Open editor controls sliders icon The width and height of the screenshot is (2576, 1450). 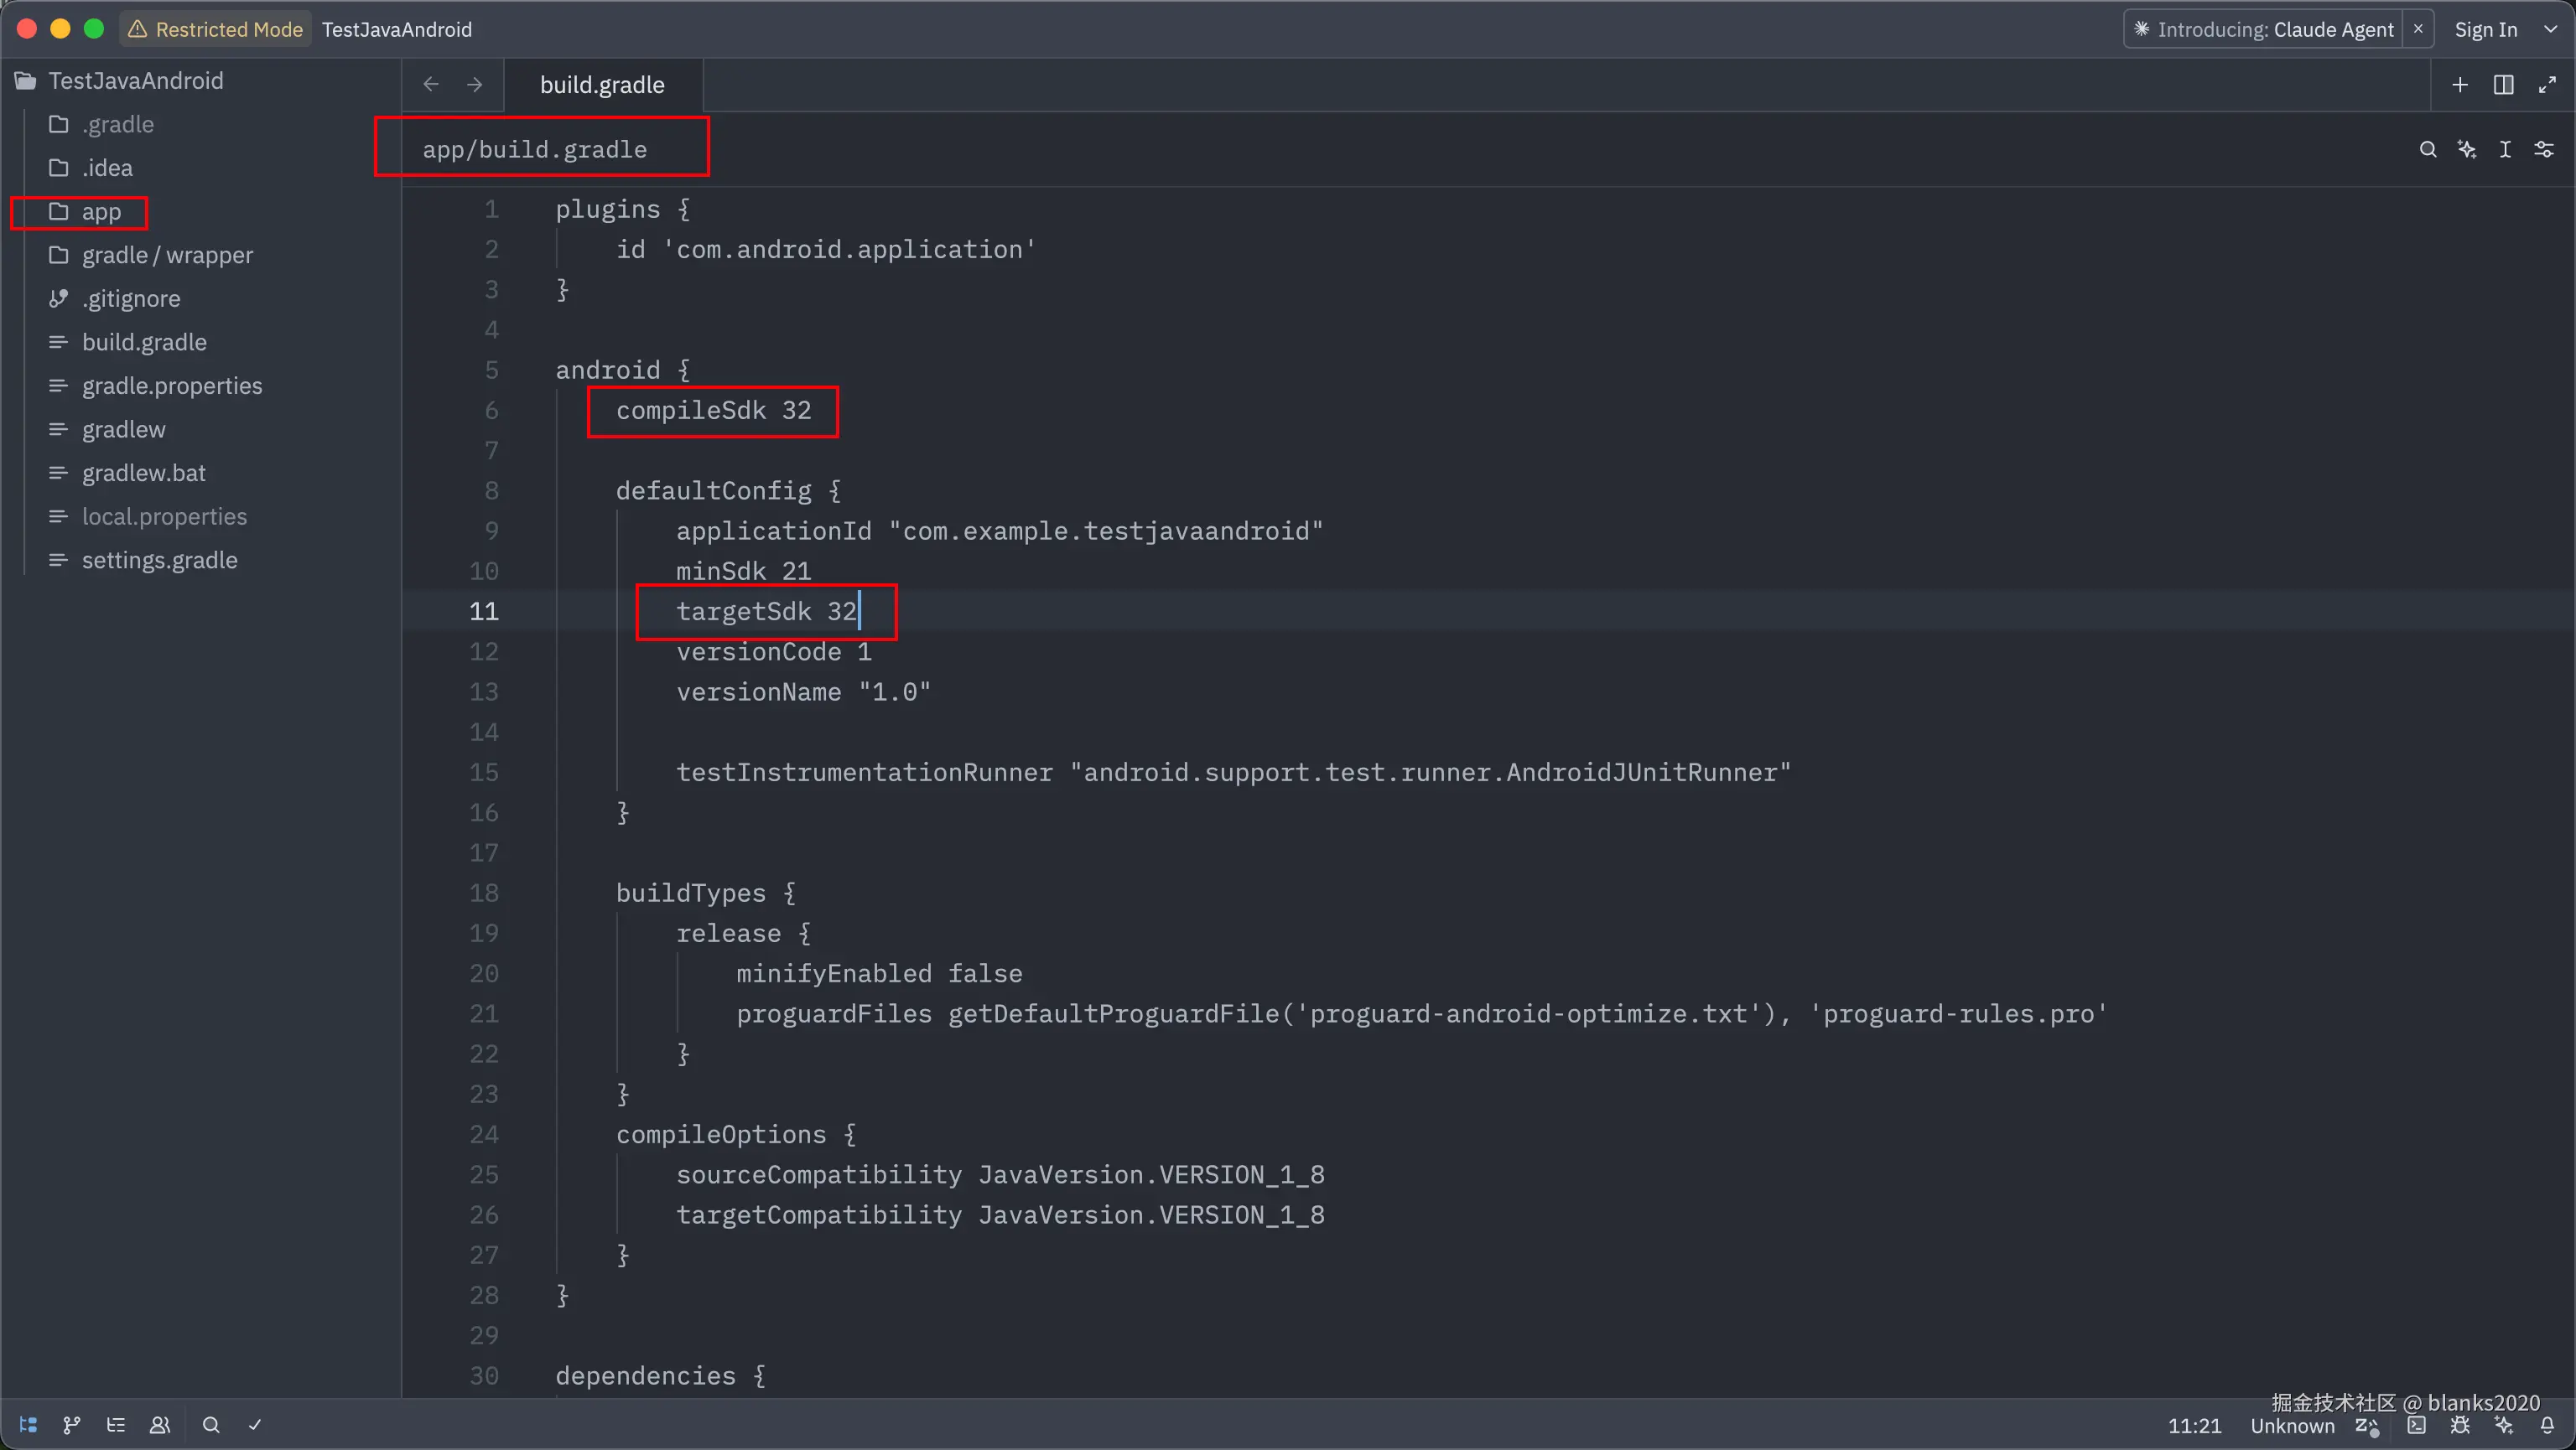[x=2544, y=150]
